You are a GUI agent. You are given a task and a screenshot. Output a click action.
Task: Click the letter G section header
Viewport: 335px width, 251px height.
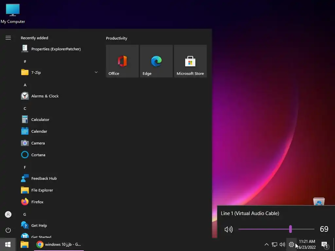(25, 214)
